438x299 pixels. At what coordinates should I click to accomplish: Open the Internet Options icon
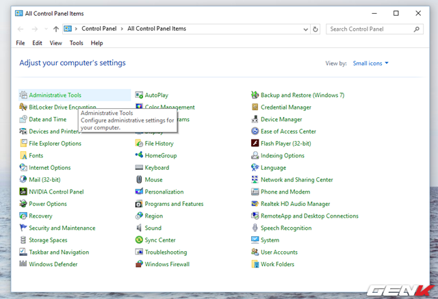click(23, 168)
